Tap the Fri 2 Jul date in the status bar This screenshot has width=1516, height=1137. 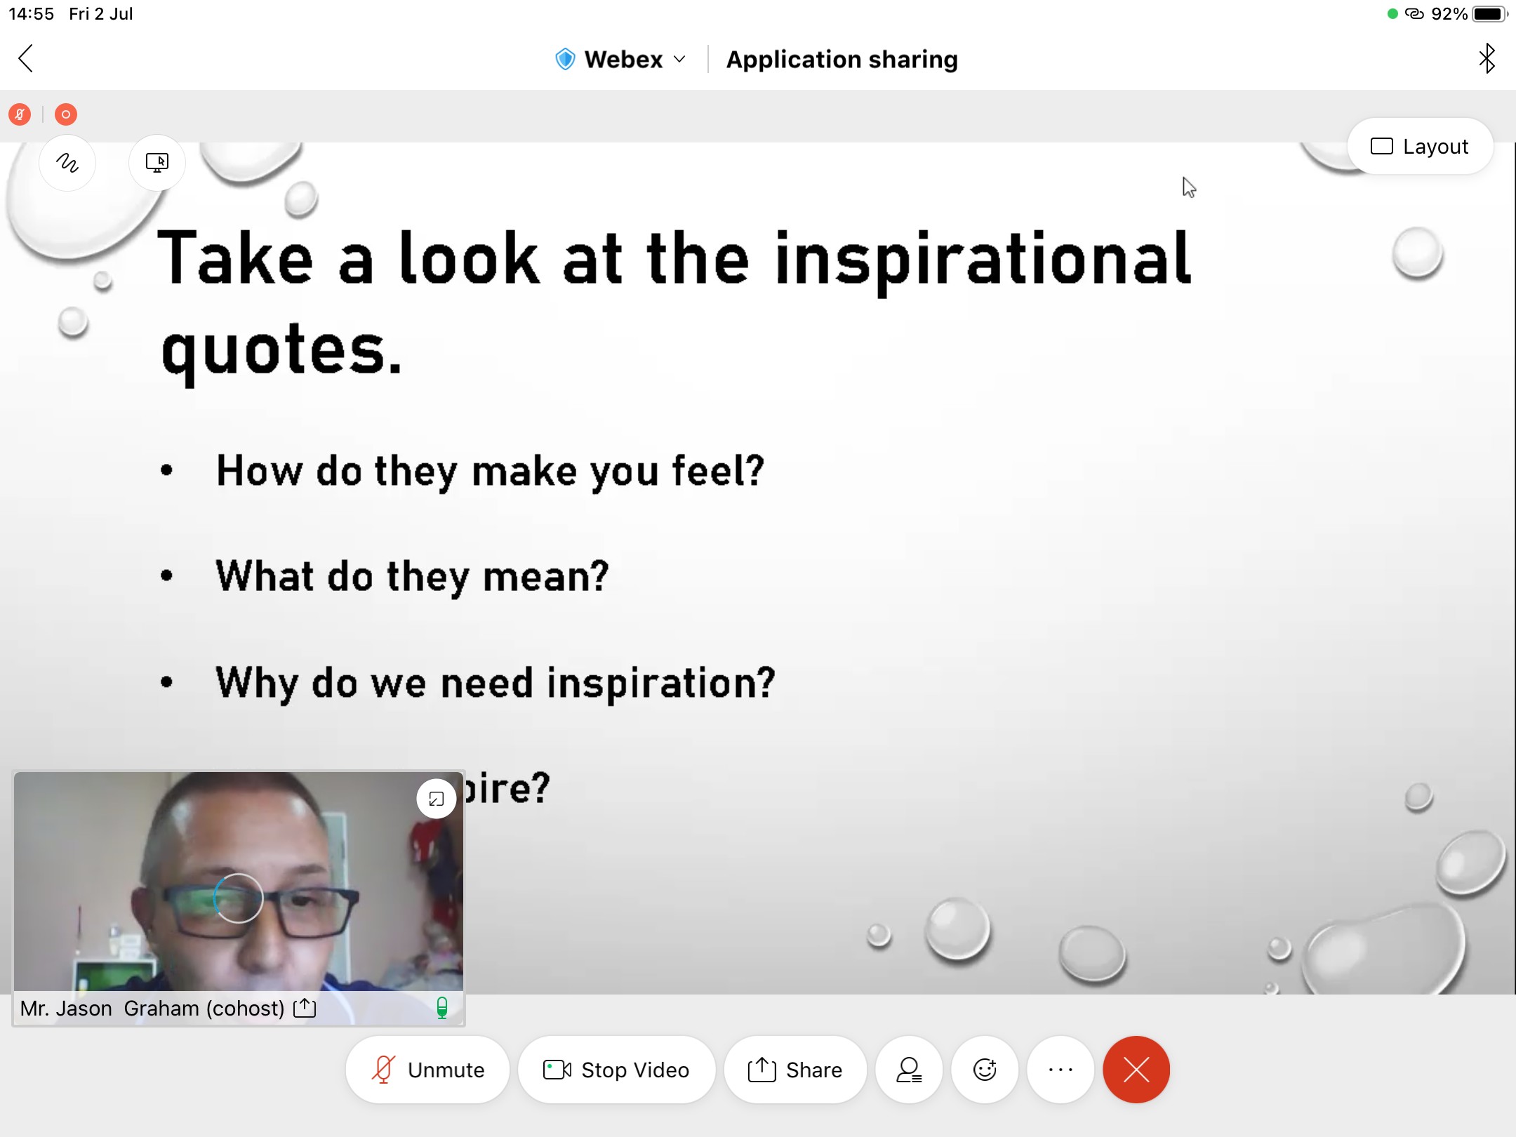pyautogui.click(x=101, y=14)
